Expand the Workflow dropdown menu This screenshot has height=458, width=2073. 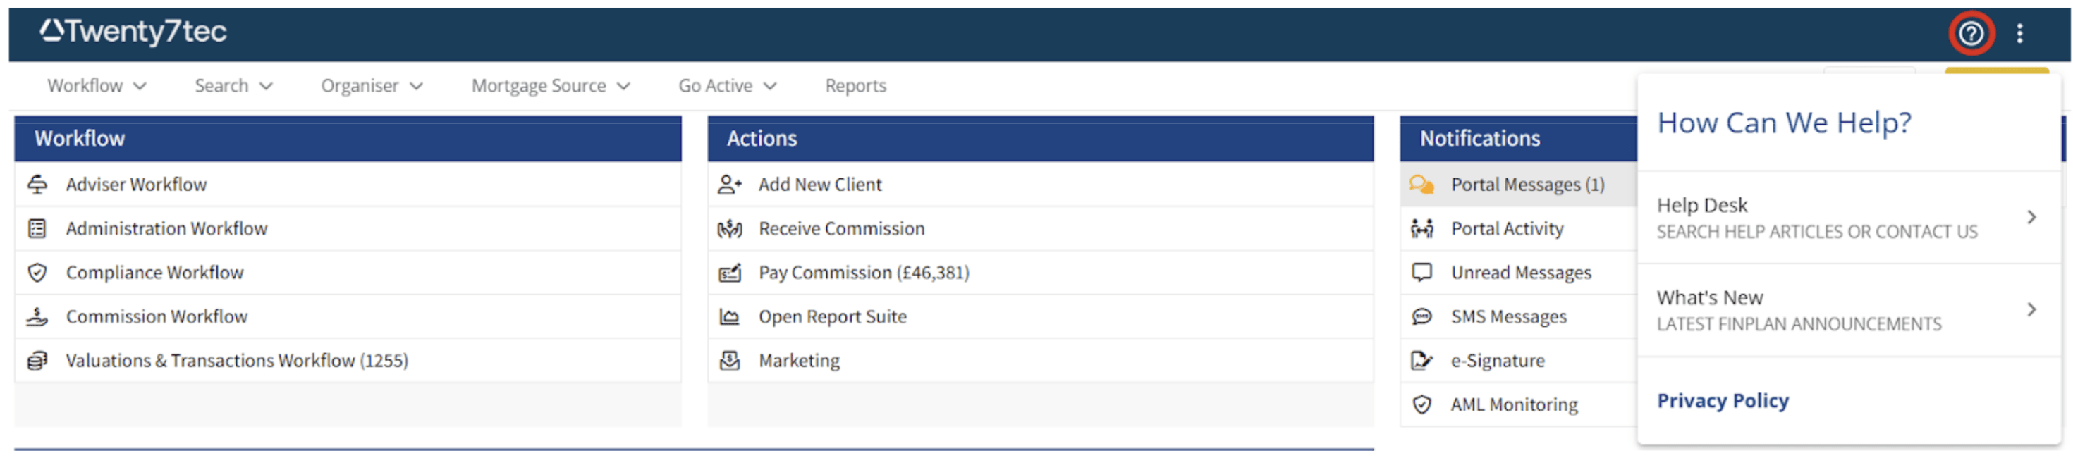pos(97,86)
